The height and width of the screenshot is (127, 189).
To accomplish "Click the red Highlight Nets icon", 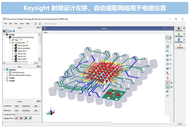I will 21,118.
